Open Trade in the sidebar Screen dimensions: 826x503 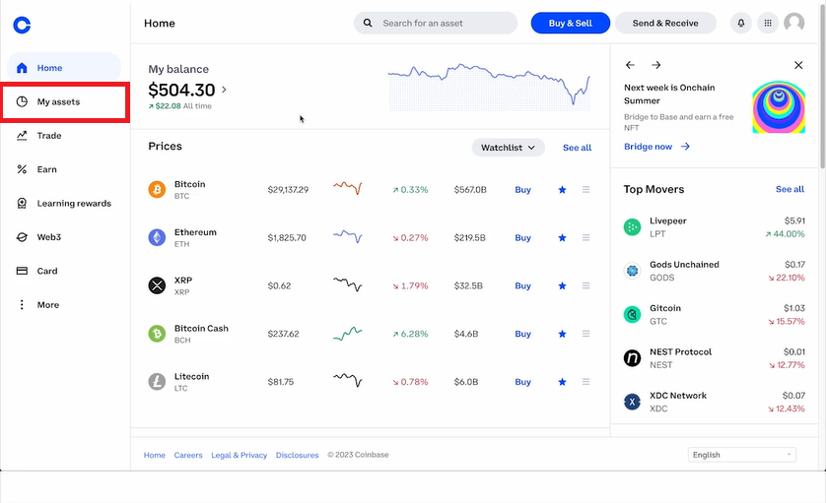click(63, 136)
